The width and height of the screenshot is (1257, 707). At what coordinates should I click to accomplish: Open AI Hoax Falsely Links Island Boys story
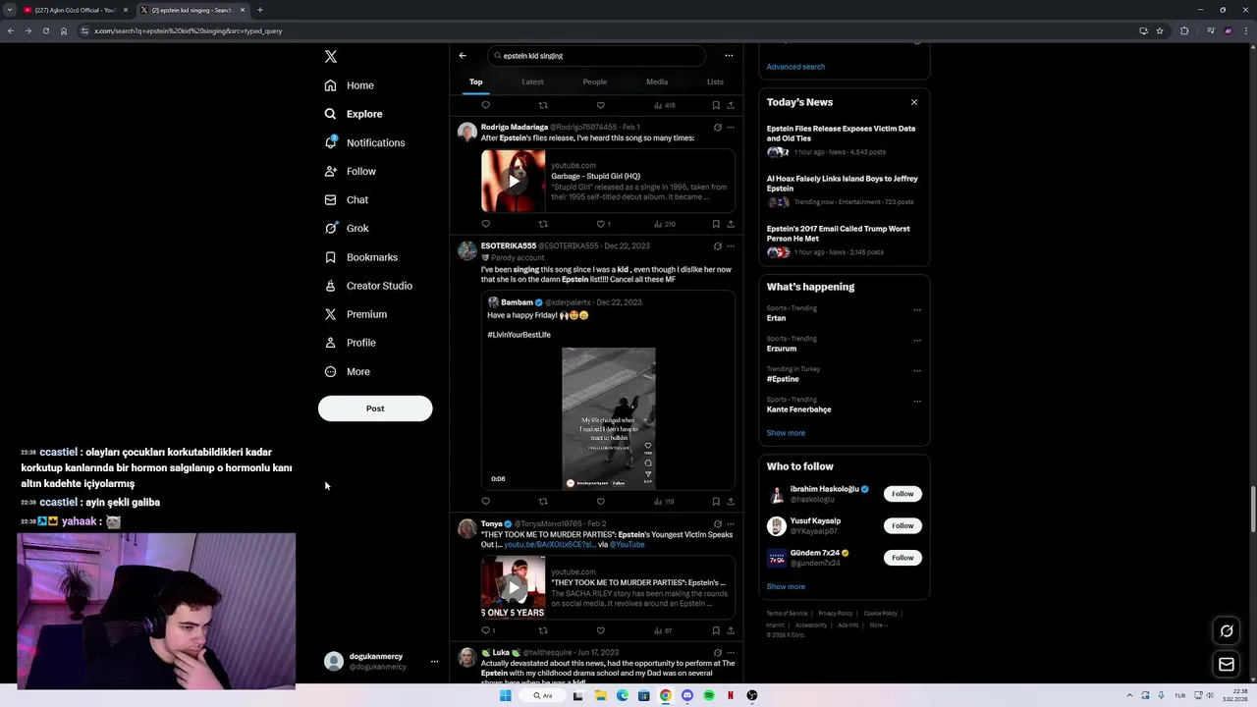[843, 192]
